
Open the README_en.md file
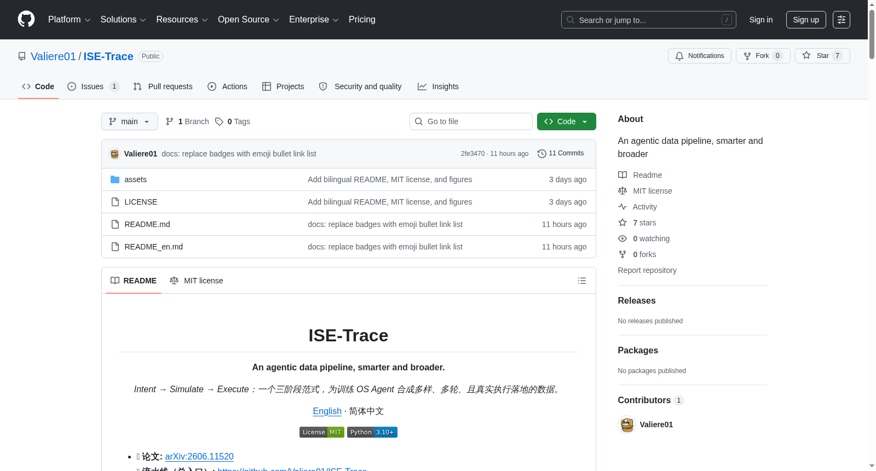coord(153,247)
